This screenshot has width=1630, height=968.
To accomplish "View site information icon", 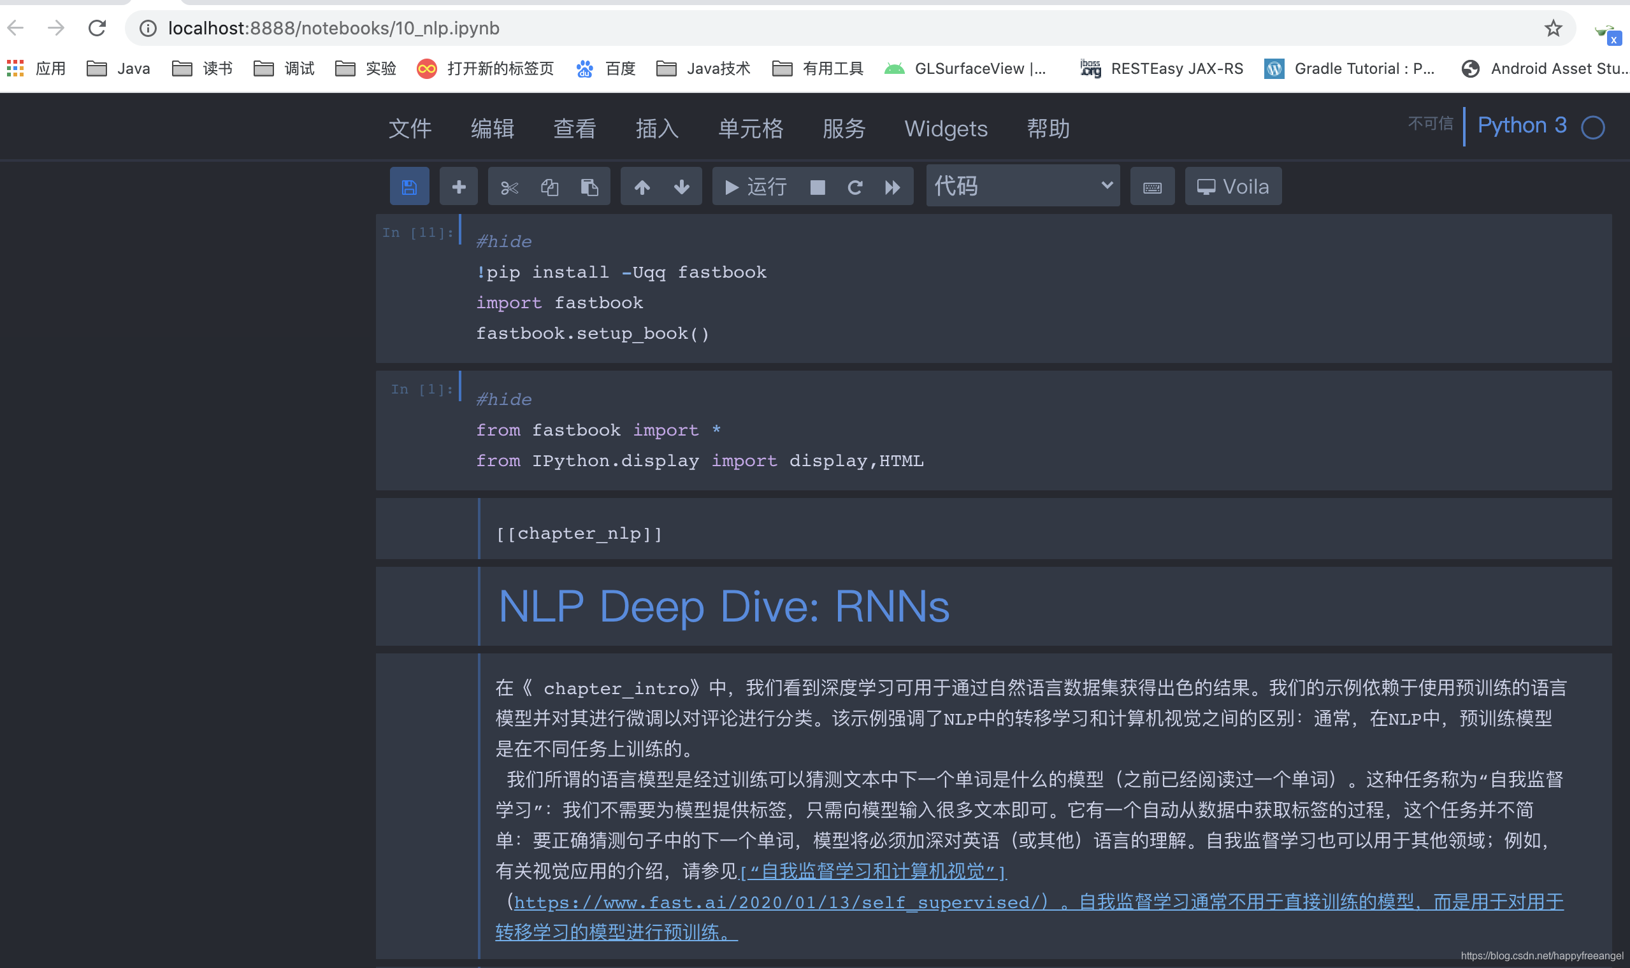I will coord(148,28).
